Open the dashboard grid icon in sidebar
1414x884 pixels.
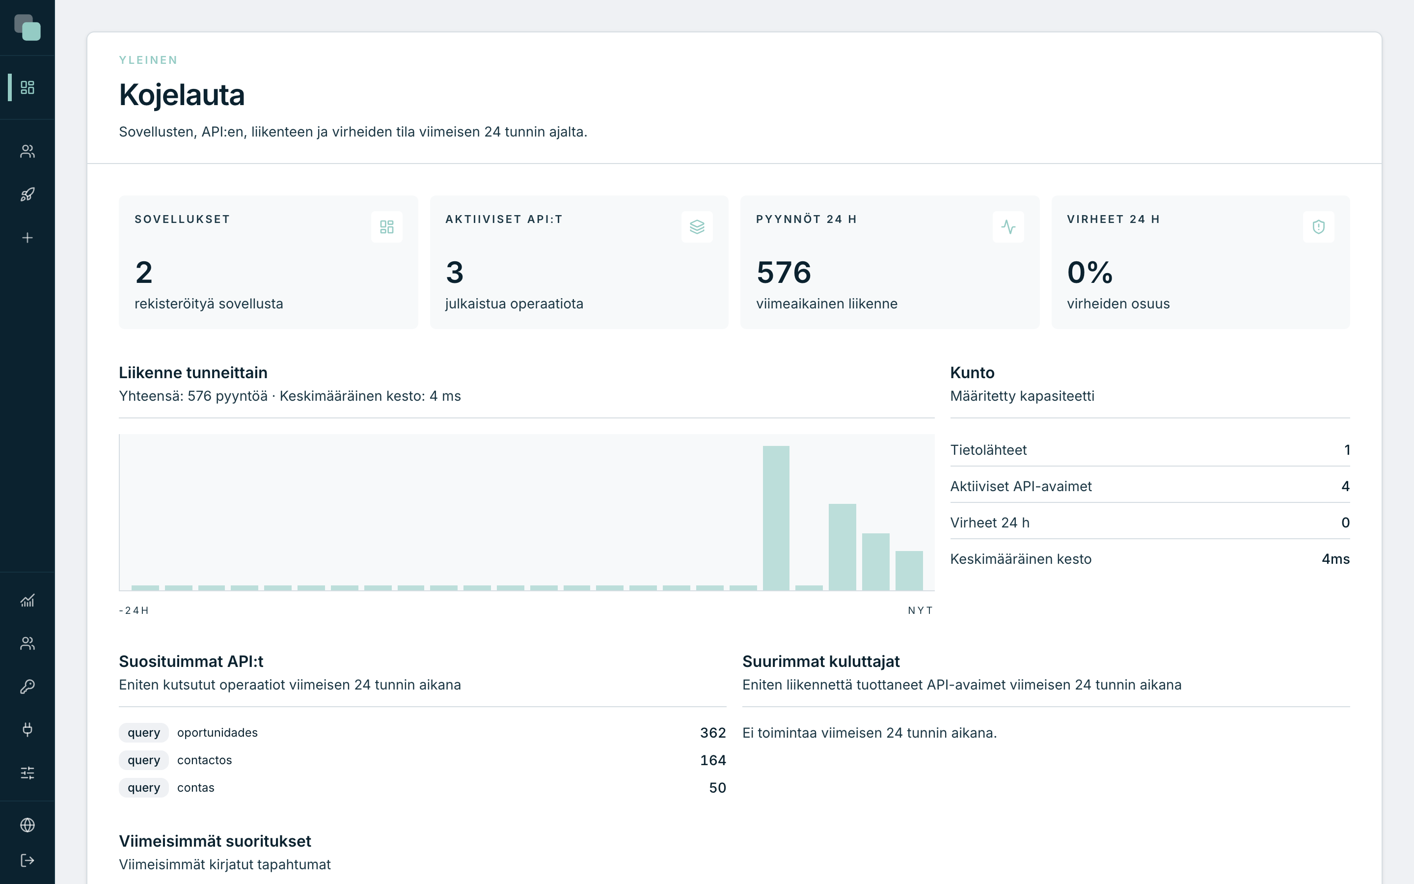27,87
